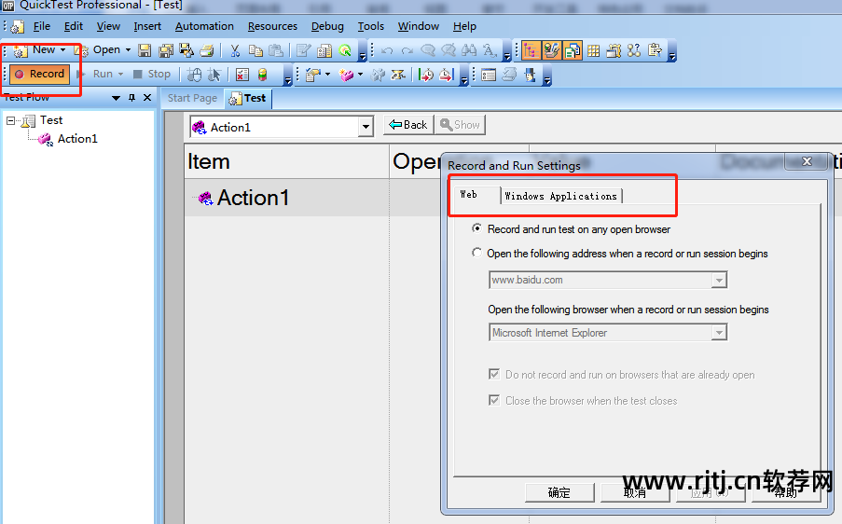Click the green-red cylinder icon
Screen dimensions: 842x524
pos(263,75)
